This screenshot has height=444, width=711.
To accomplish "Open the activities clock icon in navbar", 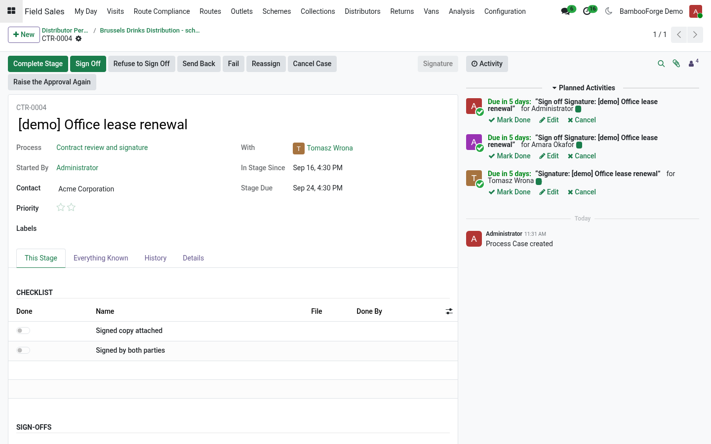I will tap(587, 11).
